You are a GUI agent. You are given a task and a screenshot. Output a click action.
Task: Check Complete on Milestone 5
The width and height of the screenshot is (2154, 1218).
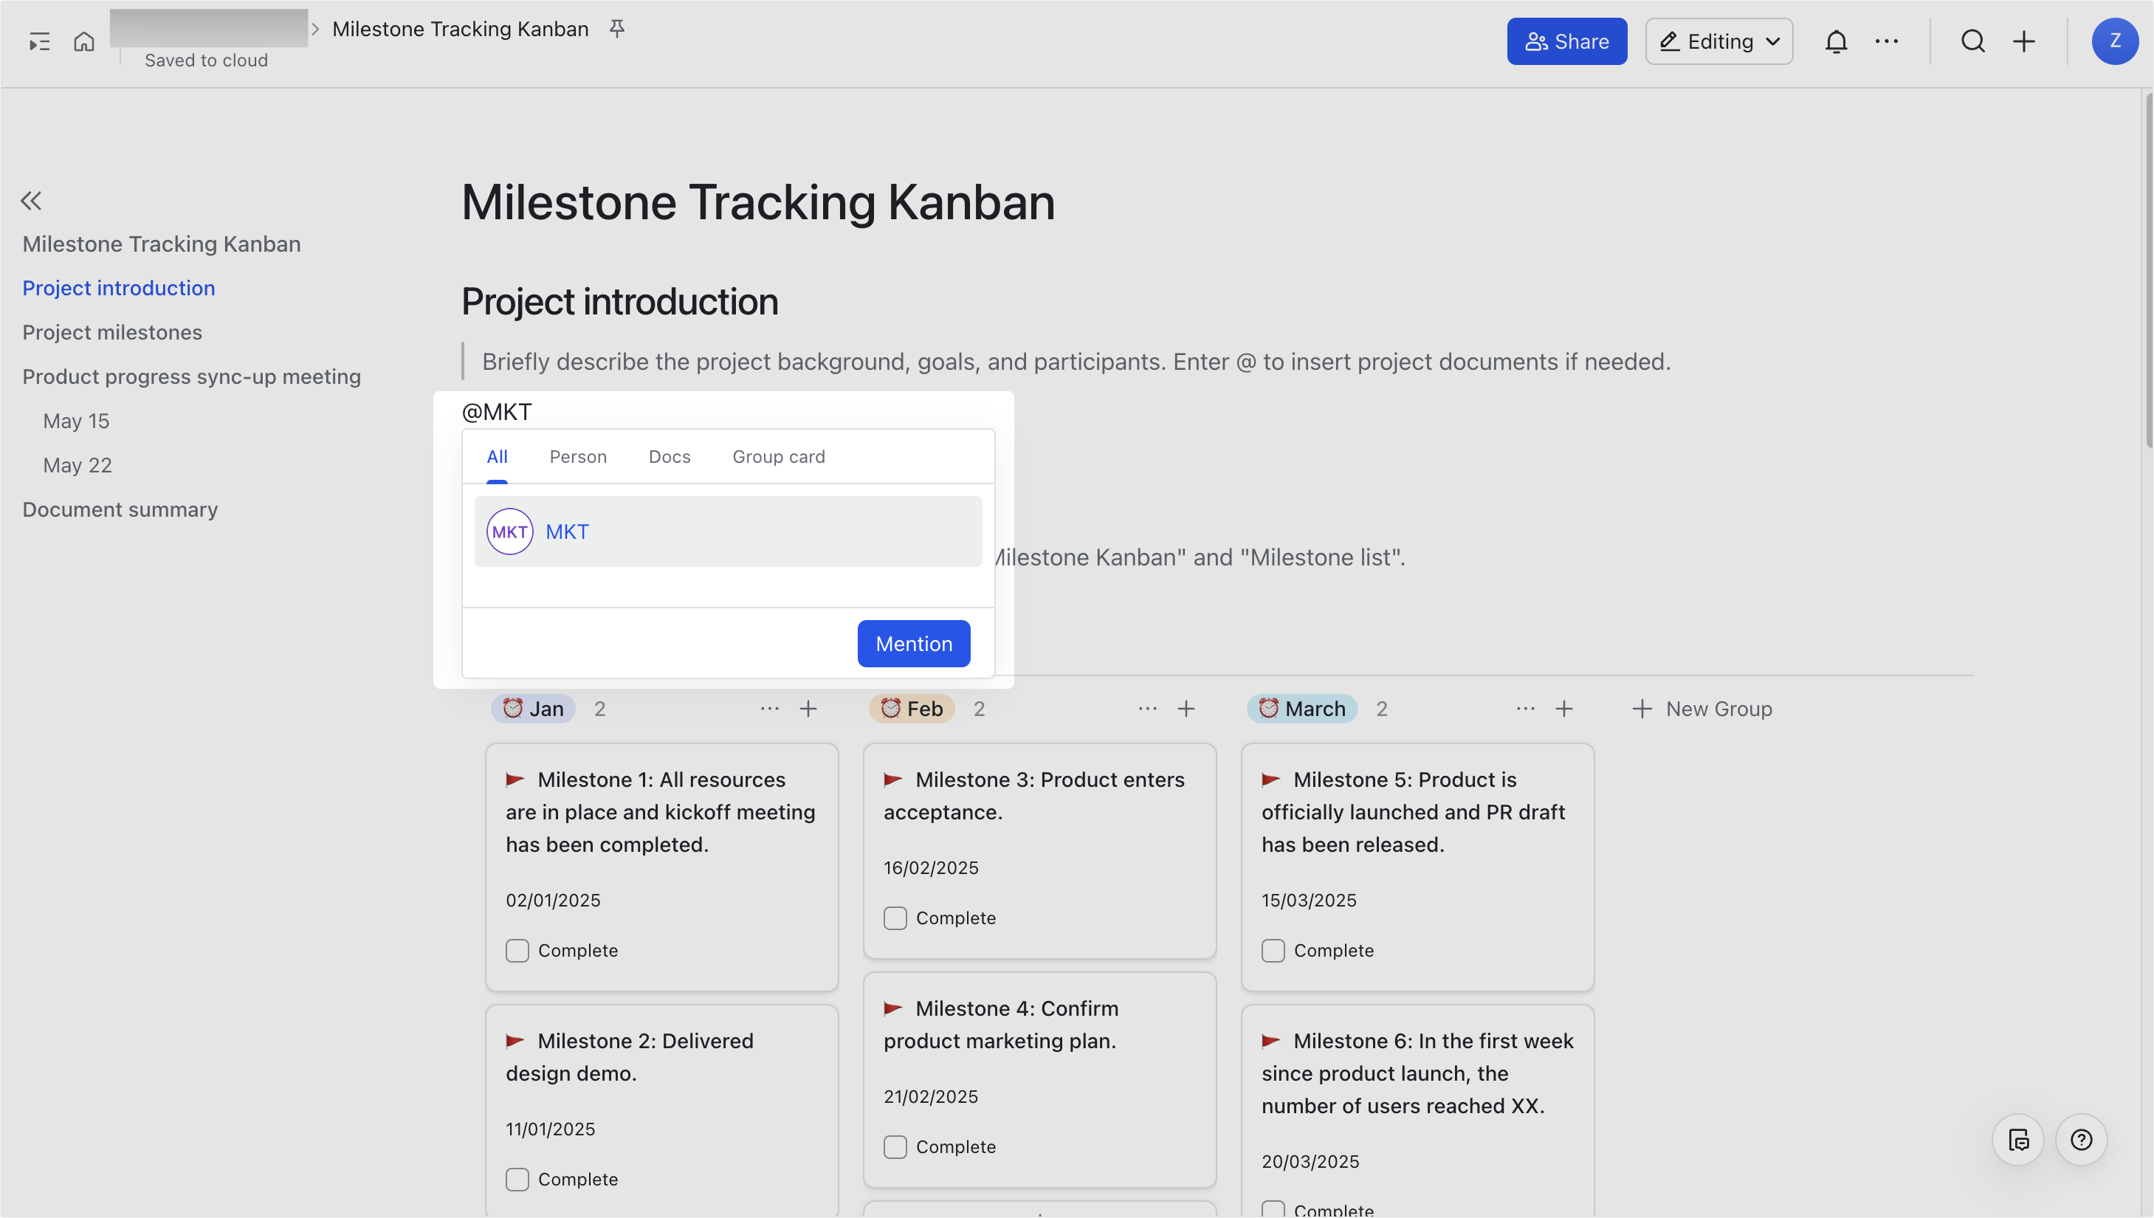(1273, 950)
